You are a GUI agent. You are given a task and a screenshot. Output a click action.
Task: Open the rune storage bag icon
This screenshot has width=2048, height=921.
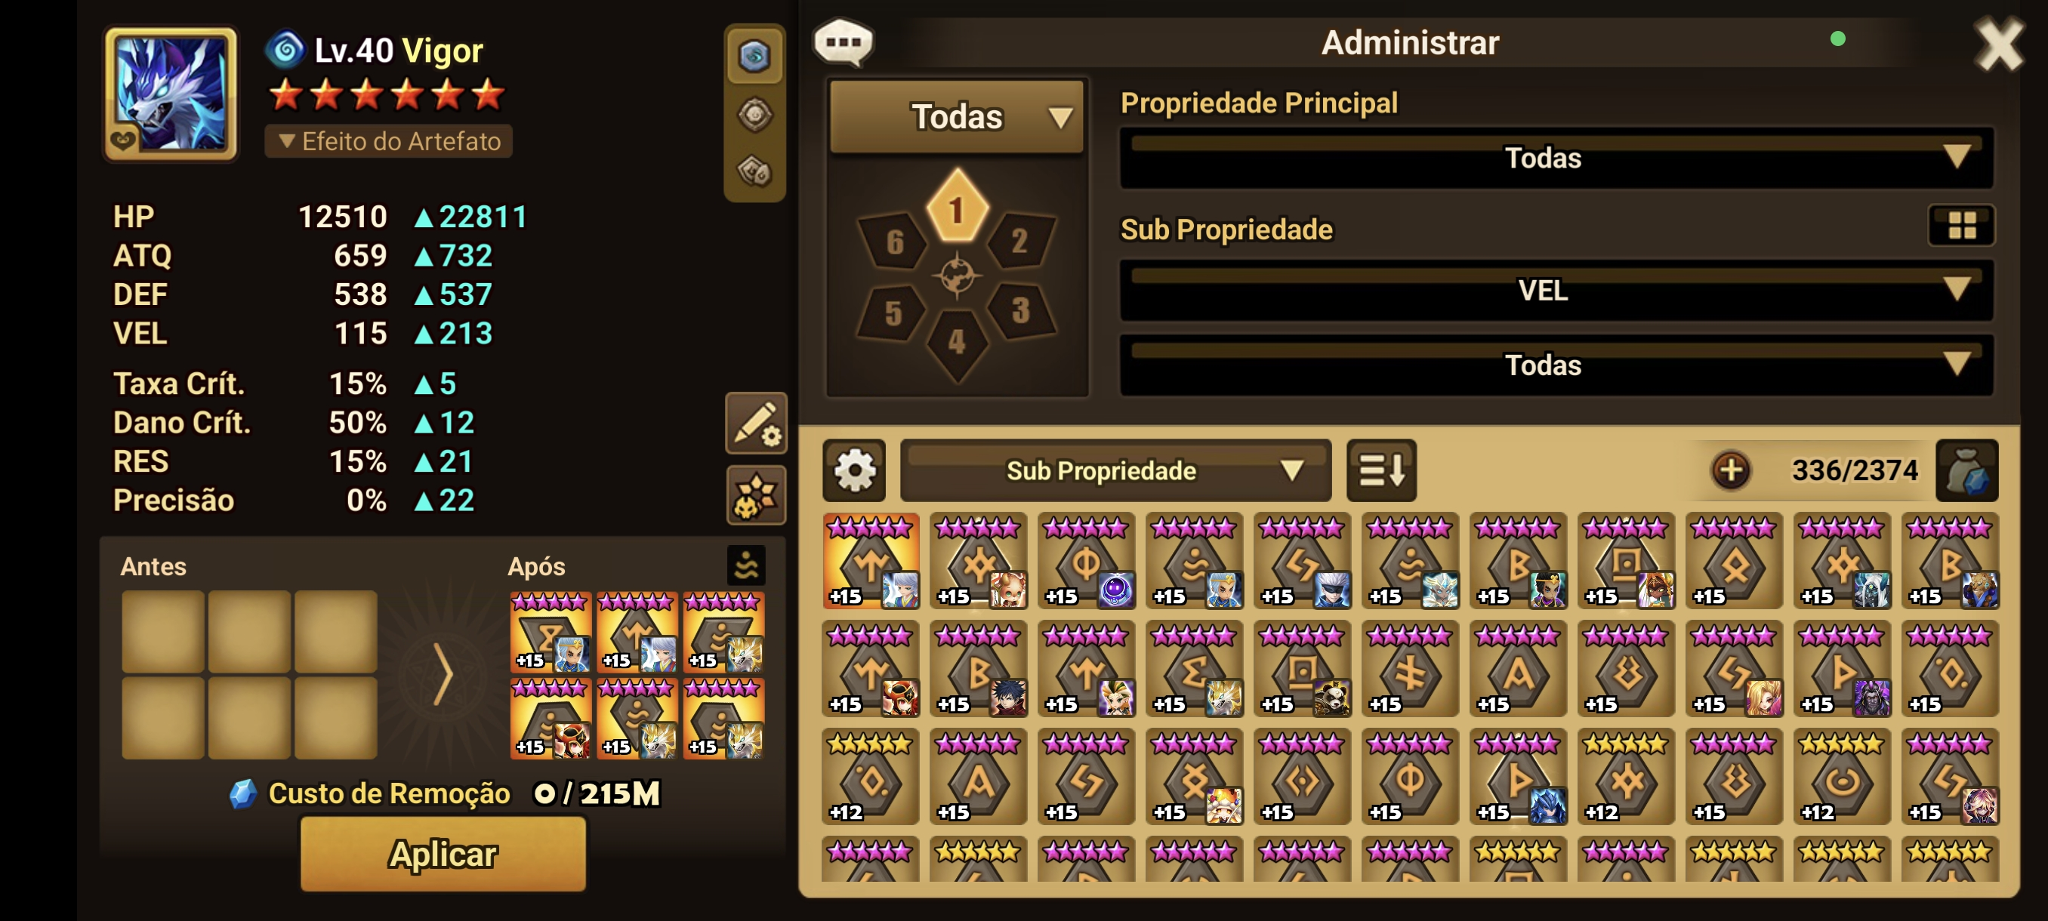point(1966,470)
